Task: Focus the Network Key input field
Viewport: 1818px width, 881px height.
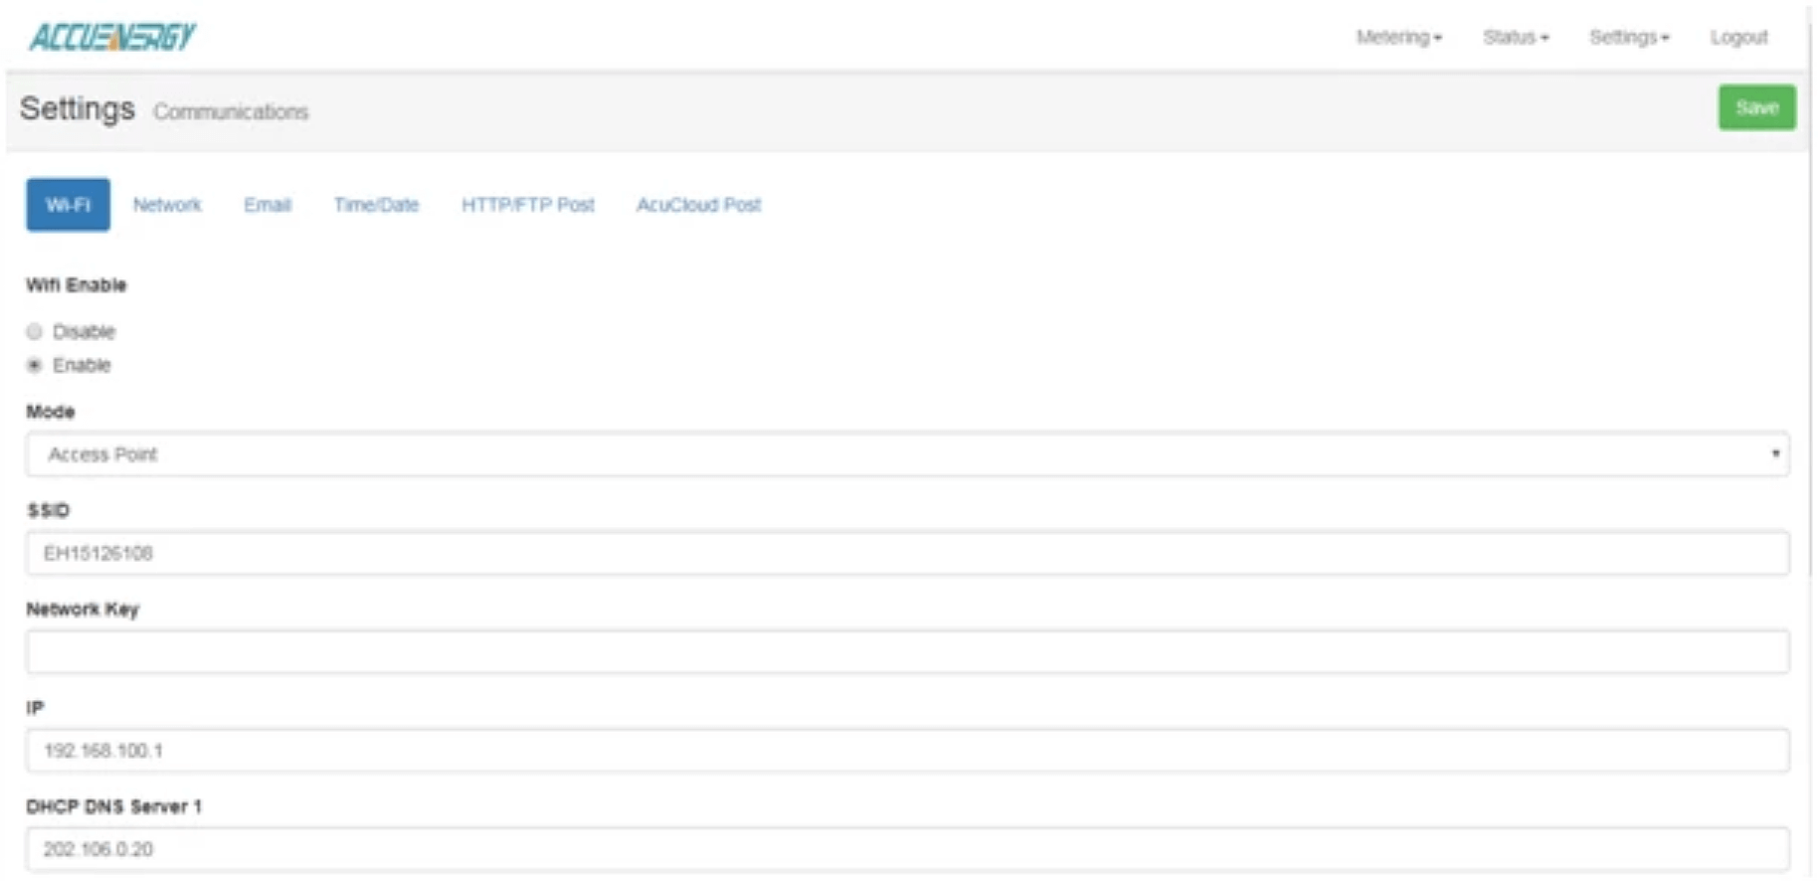Action: tap(907, 651)
